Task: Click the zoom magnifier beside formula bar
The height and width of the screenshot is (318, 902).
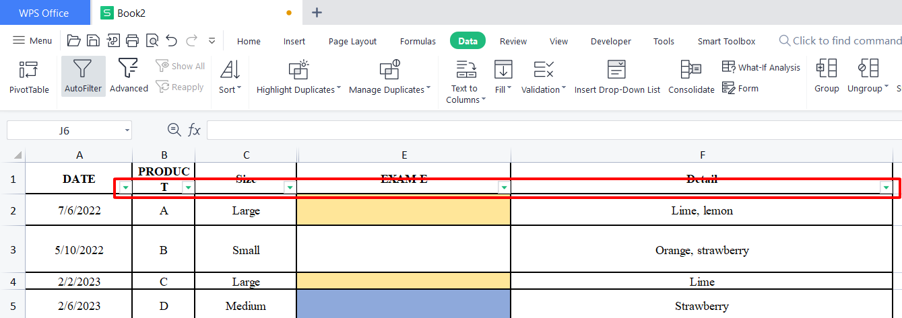Action: (174, 130)
